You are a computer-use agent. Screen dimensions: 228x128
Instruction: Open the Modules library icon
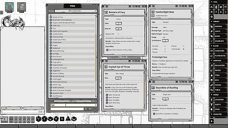212,27
